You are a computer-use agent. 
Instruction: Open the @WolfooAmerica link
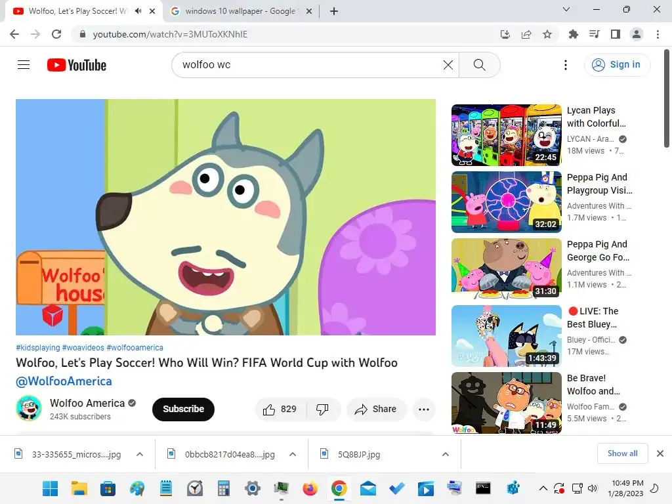(64, 381)
